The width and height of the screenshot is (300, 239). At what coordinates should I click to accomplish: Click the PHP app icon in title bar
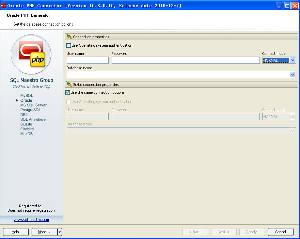coord(3,5)
